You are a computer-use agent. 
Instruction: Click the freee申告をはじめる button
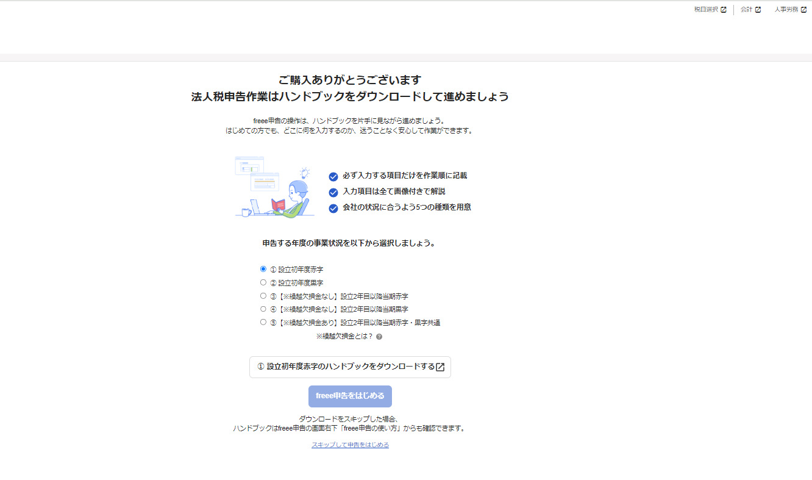pos(350,396)
